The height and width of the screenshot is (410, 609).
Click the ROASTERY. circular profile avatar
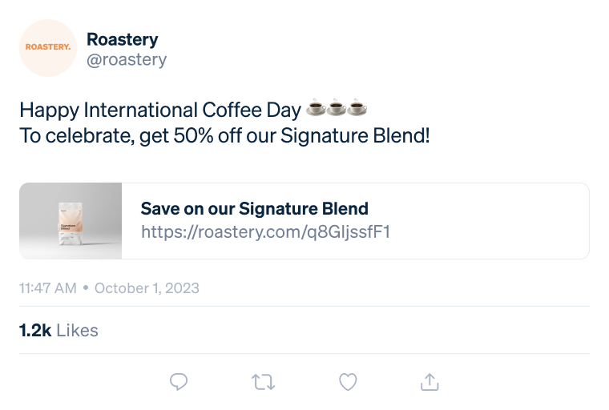(48, 48)
